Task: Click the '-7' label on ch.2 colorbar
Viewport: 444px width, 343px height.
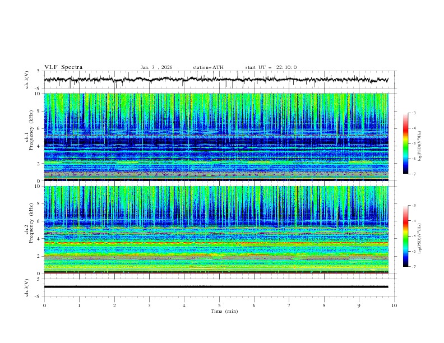Action: (413, 267)
